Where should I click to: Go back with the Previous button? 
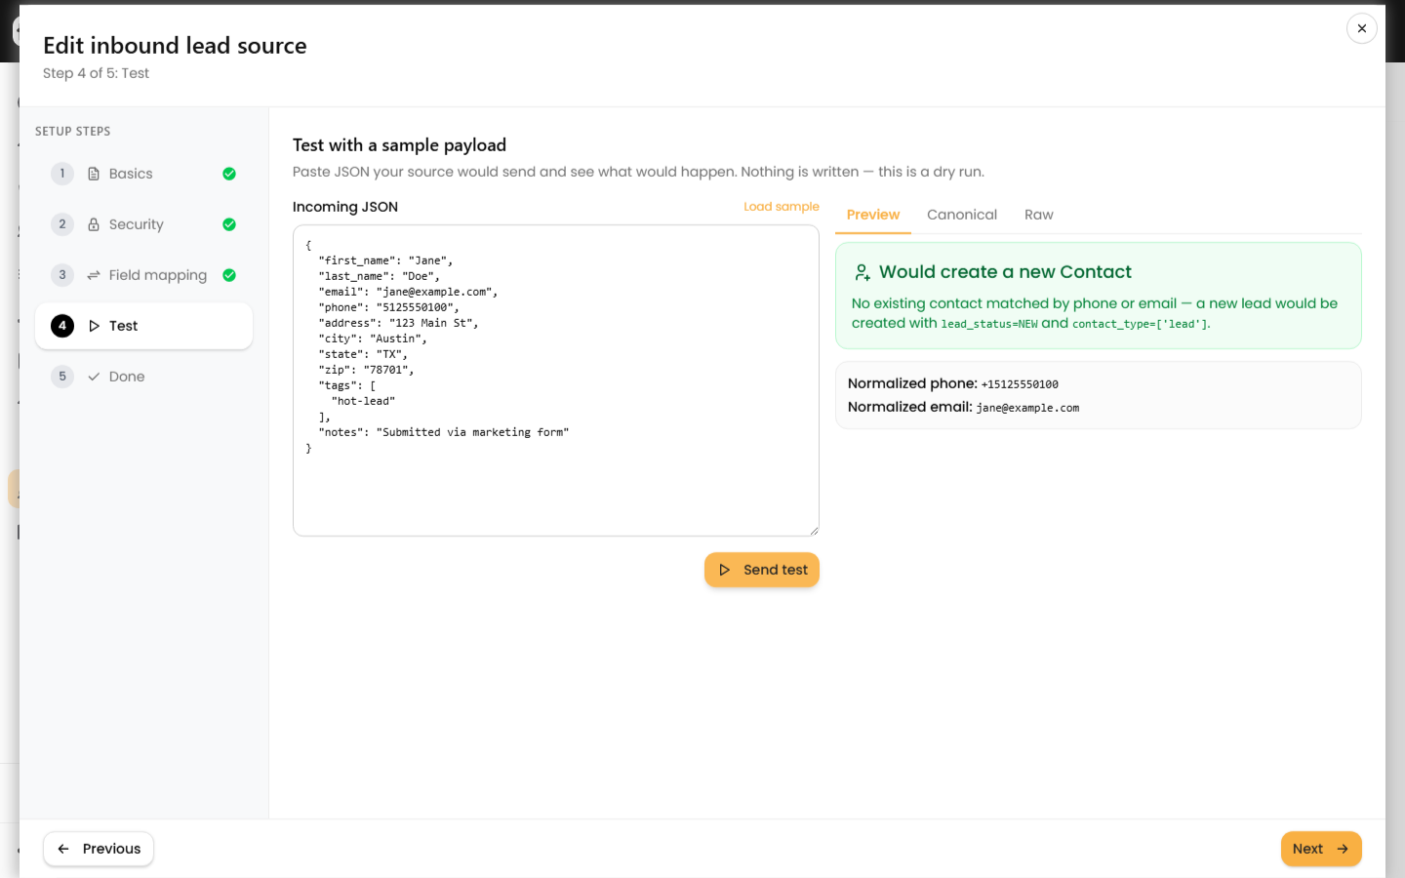point(99,849)
